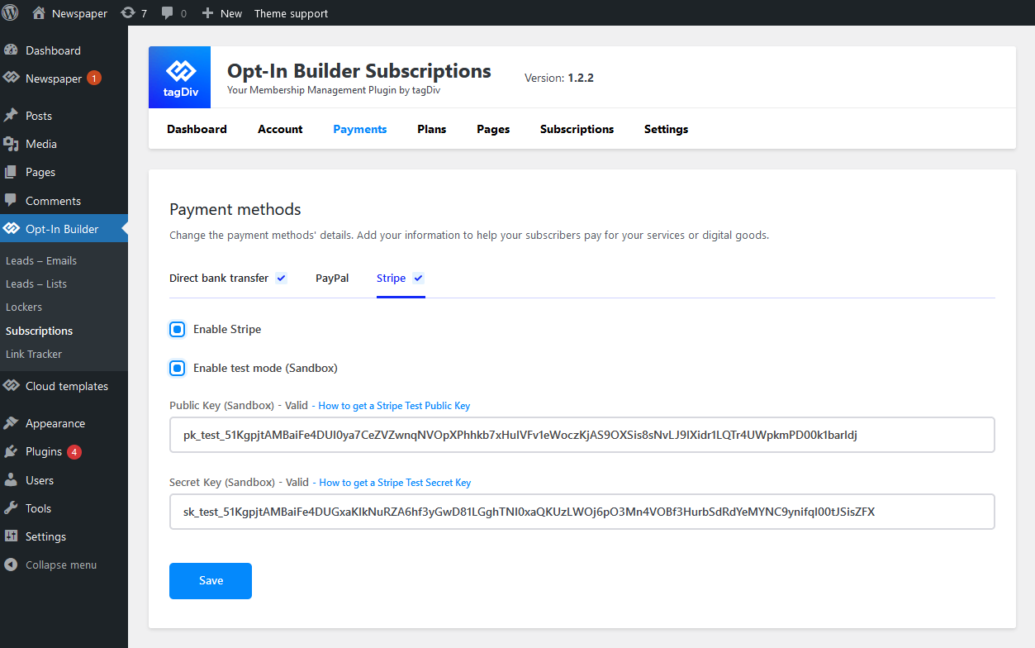Toggle Enable test mode (Sandbox) checkbox
Screen dimensions: 1035x648
coord(177,368)
